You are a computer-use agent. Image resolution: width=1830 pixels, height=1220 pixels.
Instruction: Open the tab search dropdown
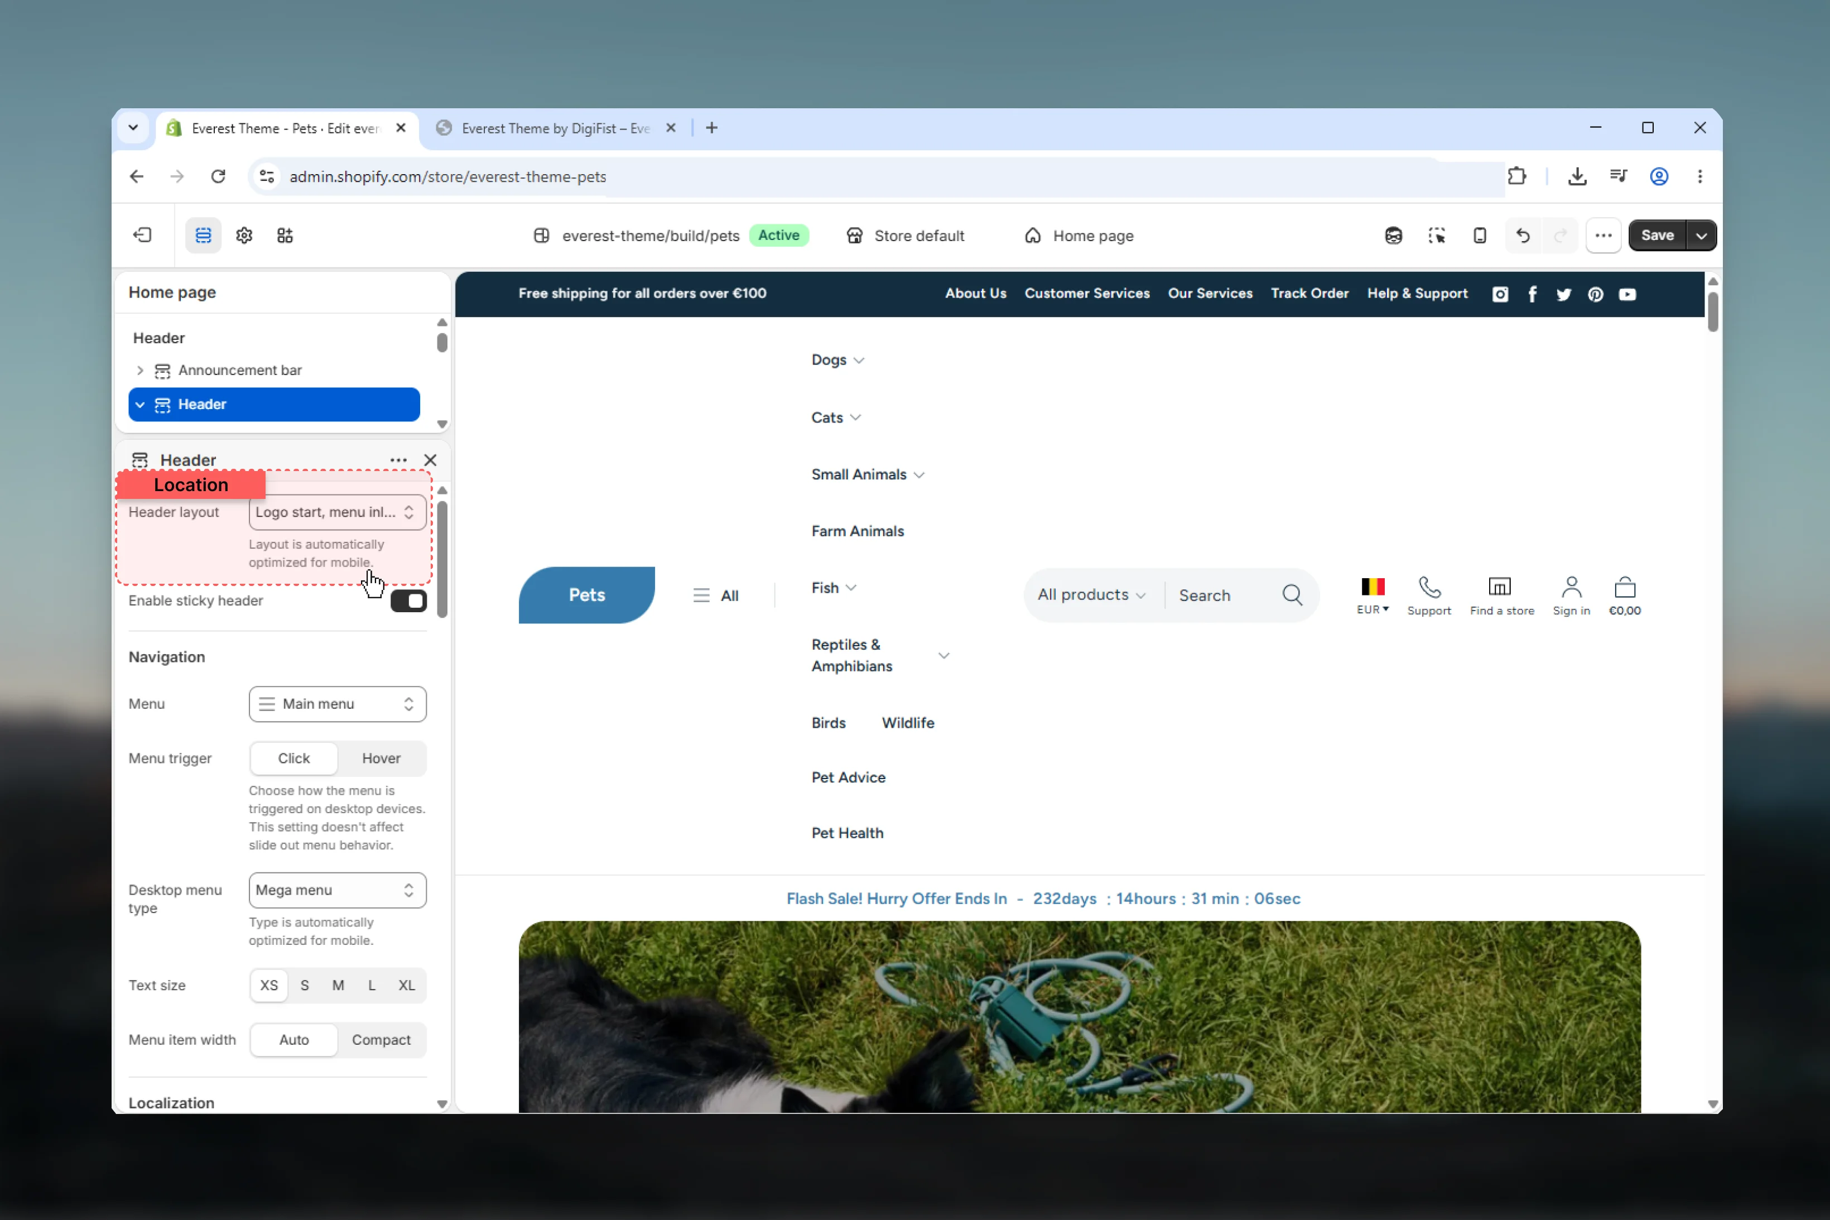click(x=133, y=128)
